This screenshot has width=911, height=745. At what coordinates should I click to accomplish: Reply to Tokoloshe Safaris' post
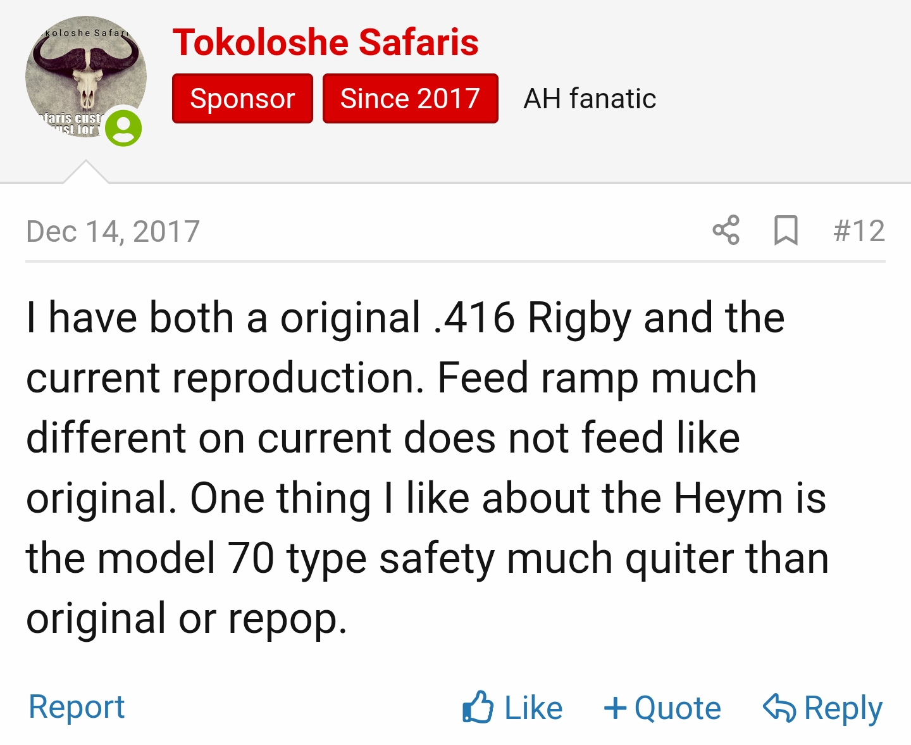click(x=822, y=708)
